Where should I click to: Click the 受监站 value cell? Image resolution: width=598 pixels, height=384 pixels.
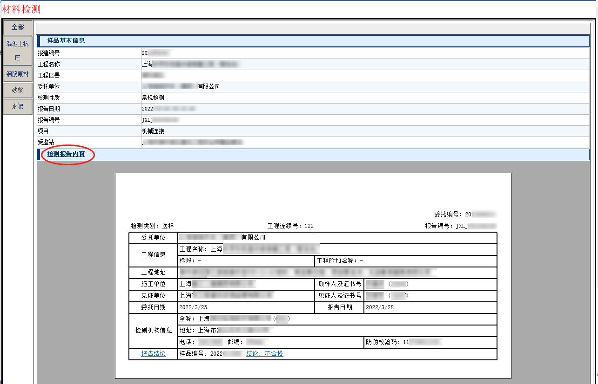[x=193, y=143]
